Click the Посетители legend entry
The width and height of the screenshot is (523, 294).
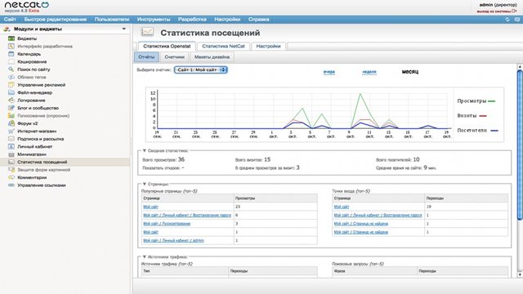(477, 131)
